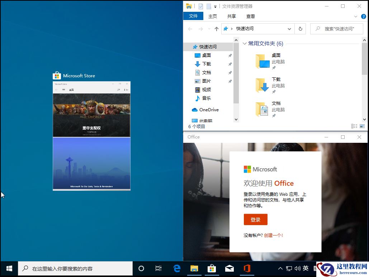Open the Mail app from the taskbar
369x277 pixels.
tap(230, 268)
